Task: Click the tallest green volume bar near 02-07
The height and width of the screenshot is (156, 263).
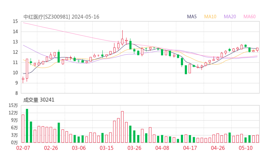Action: pyautogui.click(x=27, y=126)
